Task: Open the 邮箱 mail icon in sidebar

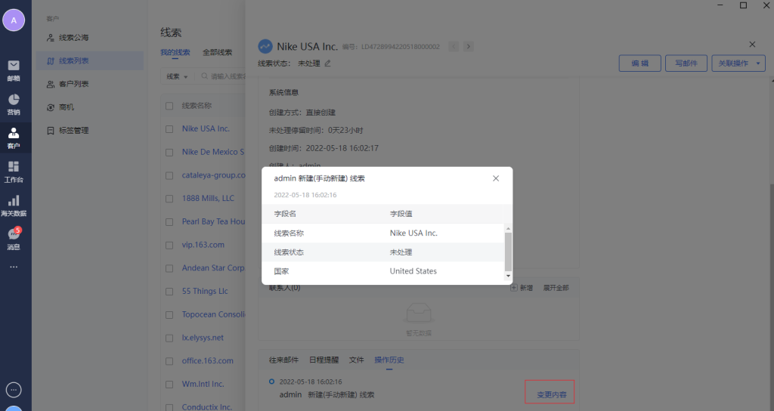Action: coord(14,66)
